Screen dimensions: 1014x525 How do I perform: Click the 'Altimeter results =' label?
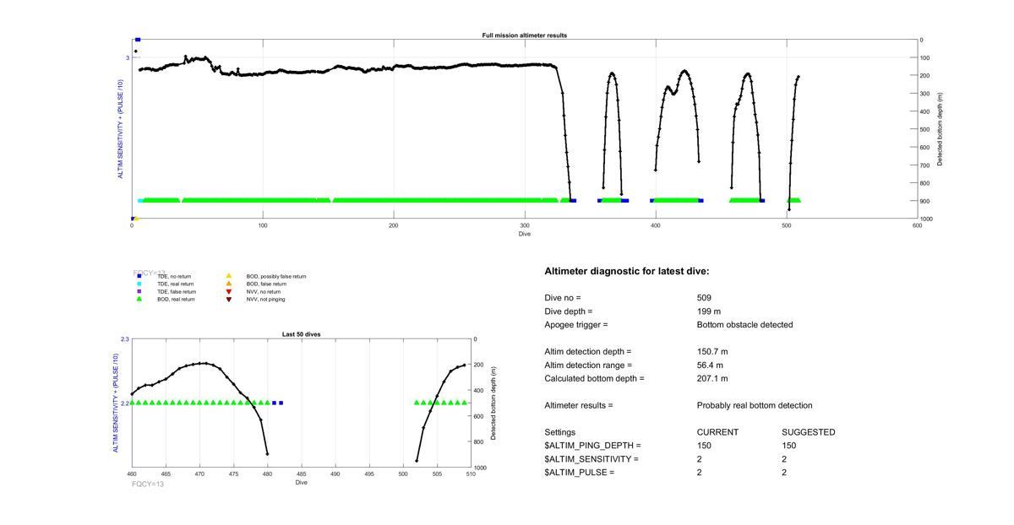[579, 406]
